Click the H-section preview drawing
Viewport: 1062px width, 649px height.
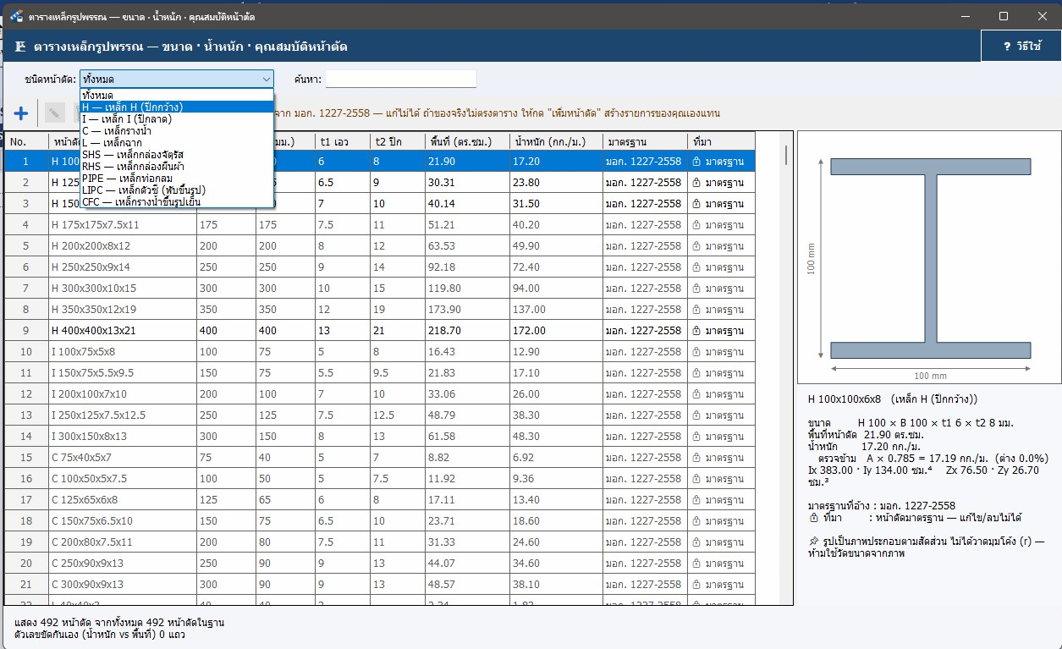pyautogui.click(x=930, y=258)
